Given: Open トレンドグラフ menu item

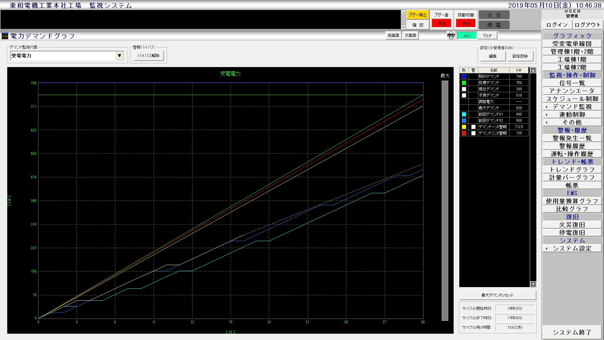Looking at the screenshot, I should pyautogui.click(x=572, y=170).
